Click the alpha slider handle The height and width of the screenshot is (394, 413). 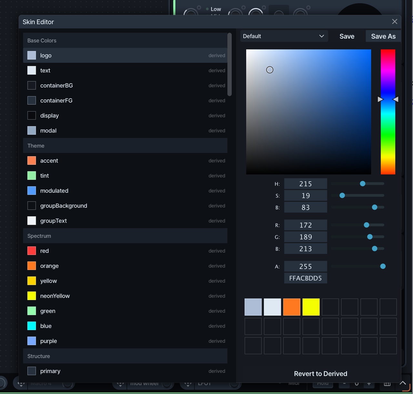(383, 266)
